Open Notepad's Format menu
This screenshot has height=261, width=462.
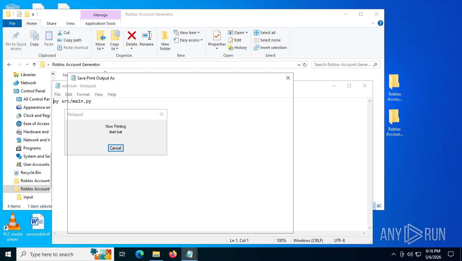pos(83,94)
